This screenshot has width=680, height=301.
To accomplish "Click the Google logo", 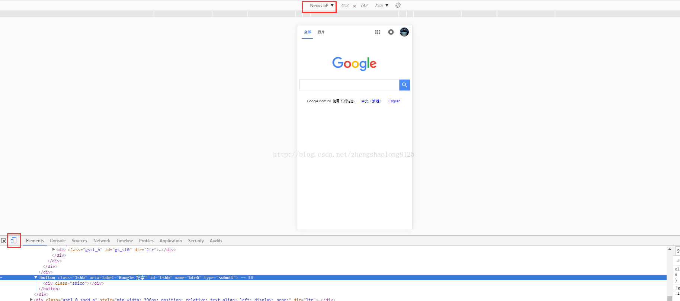I will pos(355,64).
